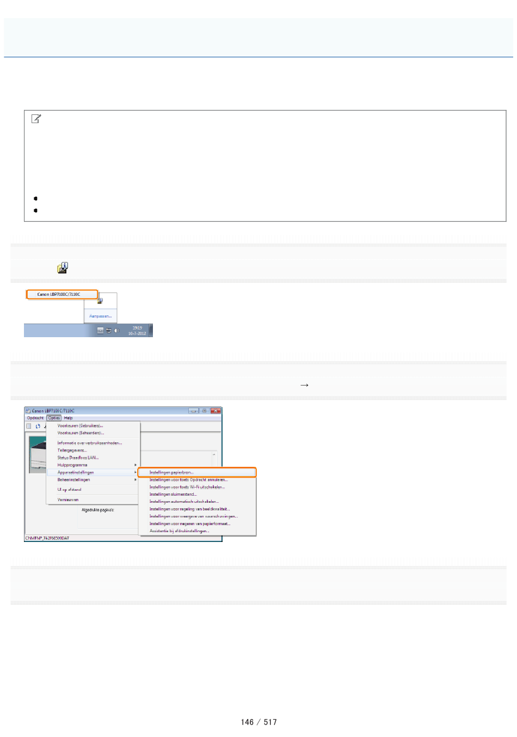The width and height of the screenshot is (517, 737).
Task: Select UI op afstand
Action: 93,490
